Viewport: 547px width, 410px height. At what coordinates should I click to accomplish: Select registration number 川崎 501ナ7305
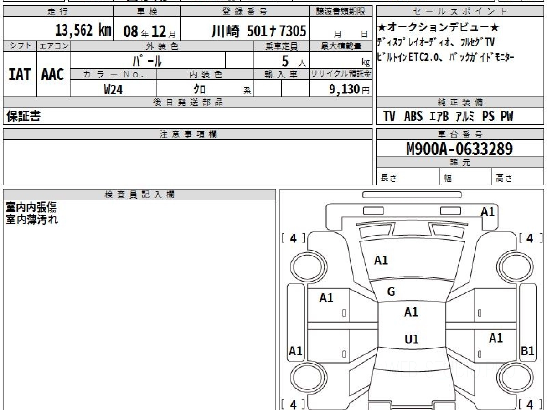[x=258, y=31]
